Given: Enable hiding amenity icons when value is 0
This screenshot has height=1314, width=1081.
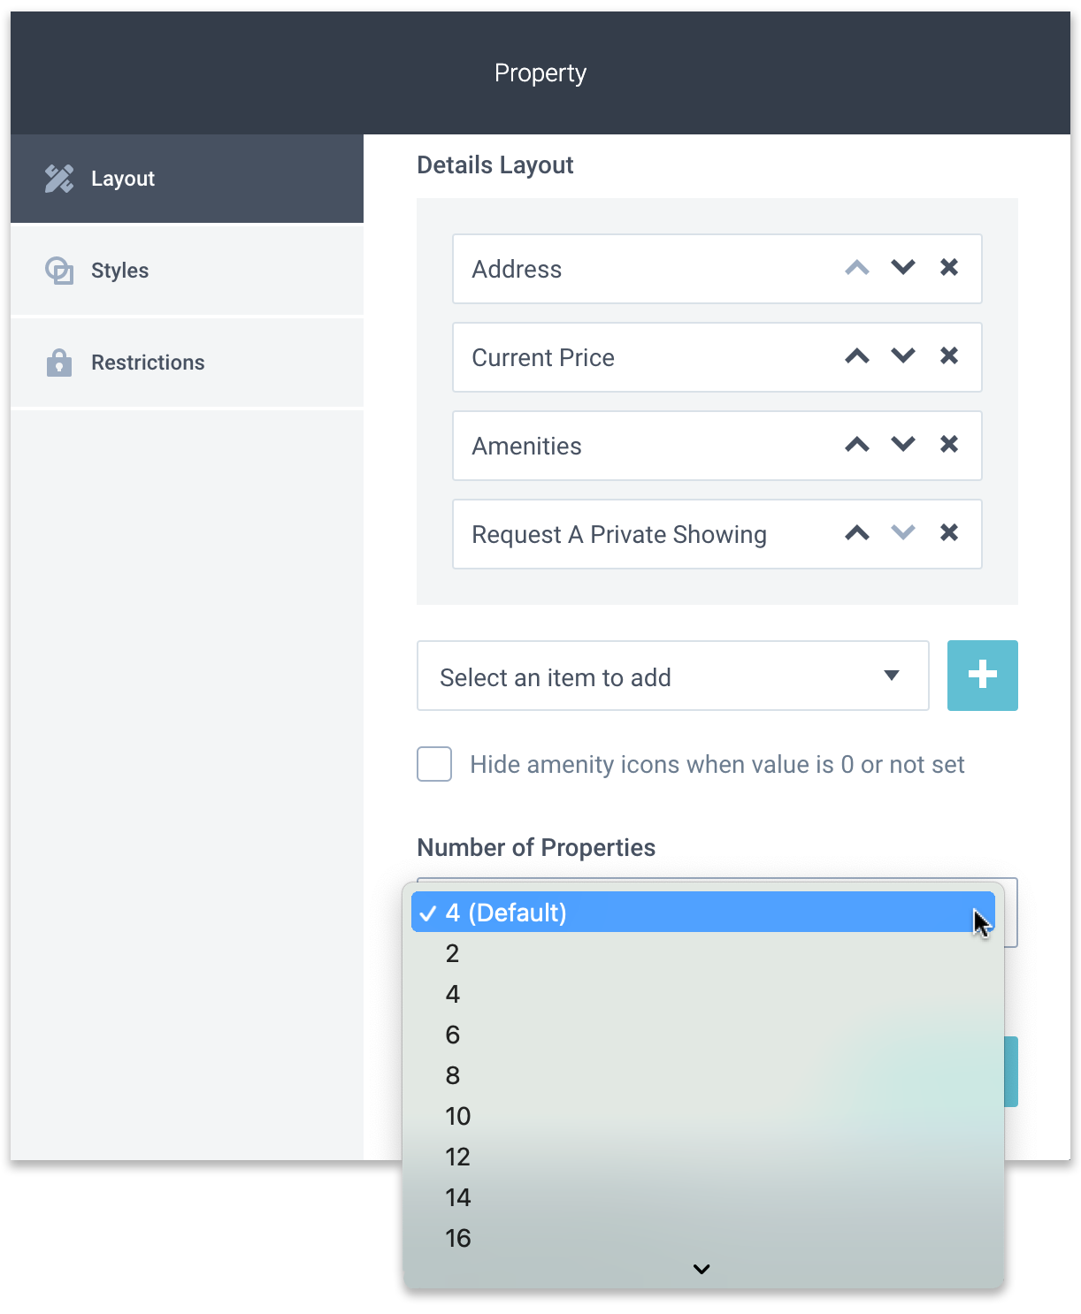Looking at the screenshot, I should click(433, 764).
